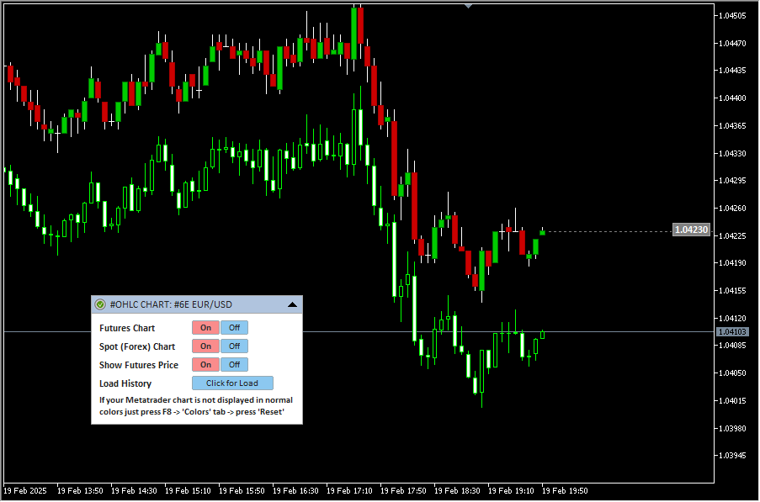Turn Futures Chart Off
This screenshot has width=760, height=502.
click(x=235, y=328)
